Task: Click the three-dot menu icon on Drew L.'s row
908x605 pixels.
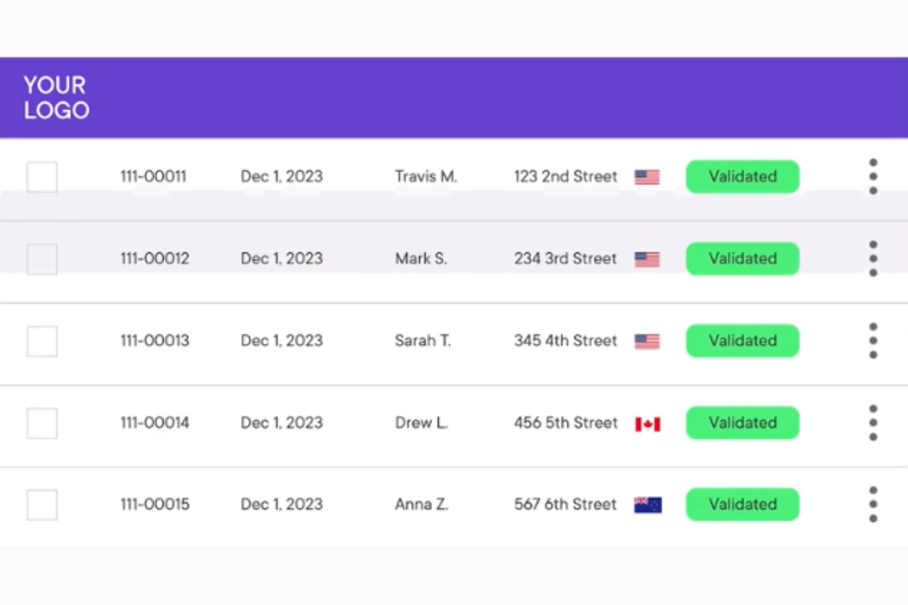Action: tap(874, 422)
